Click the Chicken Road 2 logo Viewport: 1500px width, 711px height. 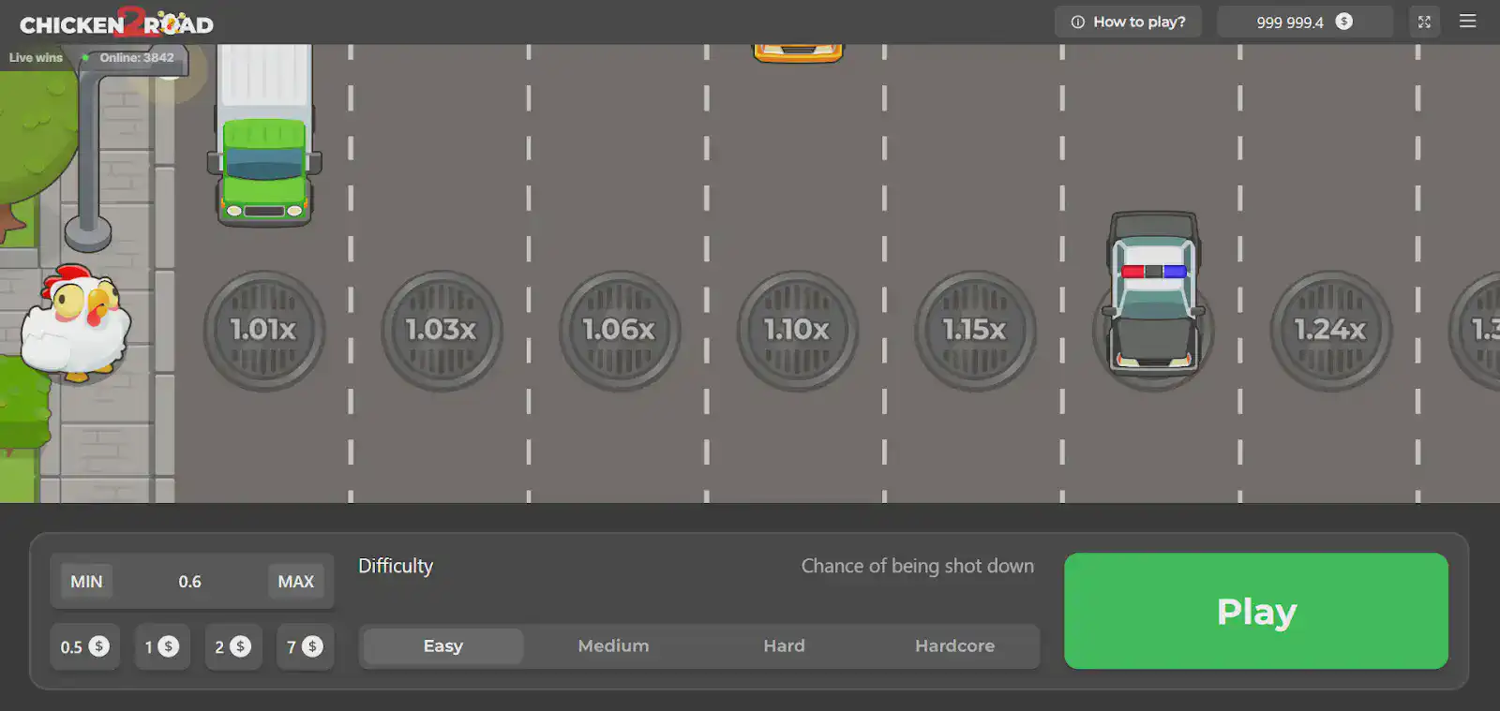(116, 22)
